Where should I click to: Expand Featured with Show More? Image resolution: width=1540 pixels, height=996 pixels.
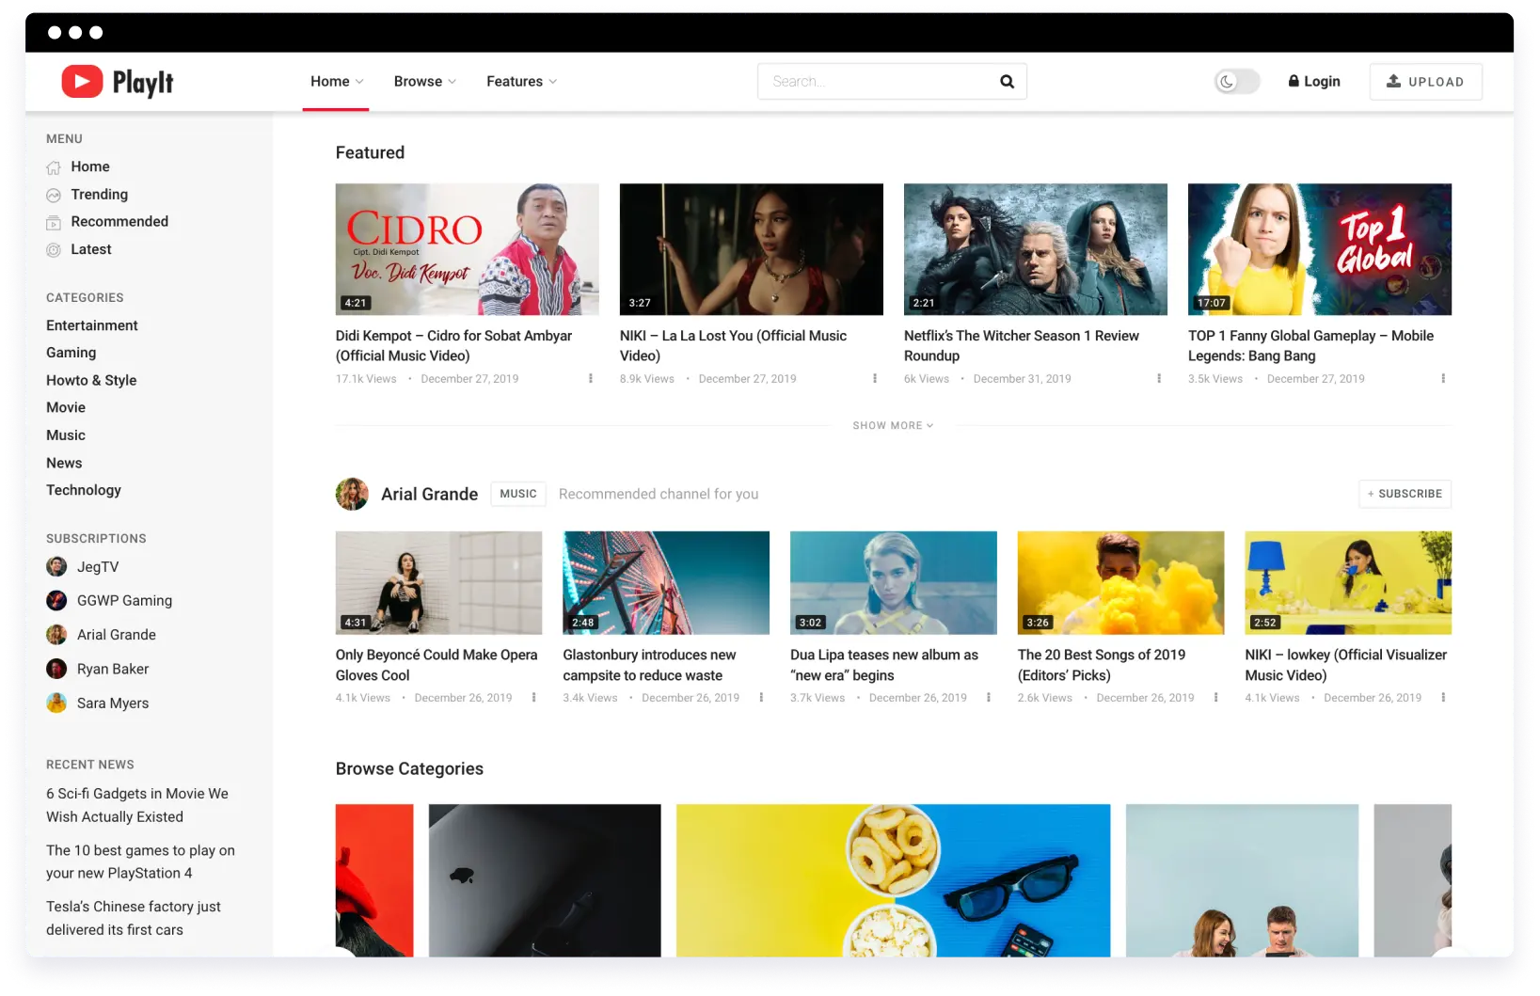tap(893, 426)
